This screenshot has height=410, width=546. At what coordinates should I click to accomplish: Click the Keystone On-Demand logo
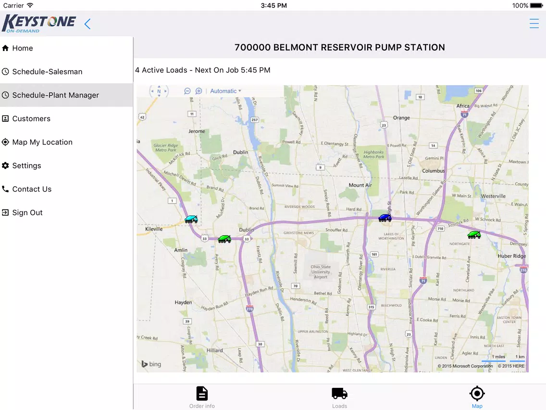pyautogui.click(x=38, y=24)
